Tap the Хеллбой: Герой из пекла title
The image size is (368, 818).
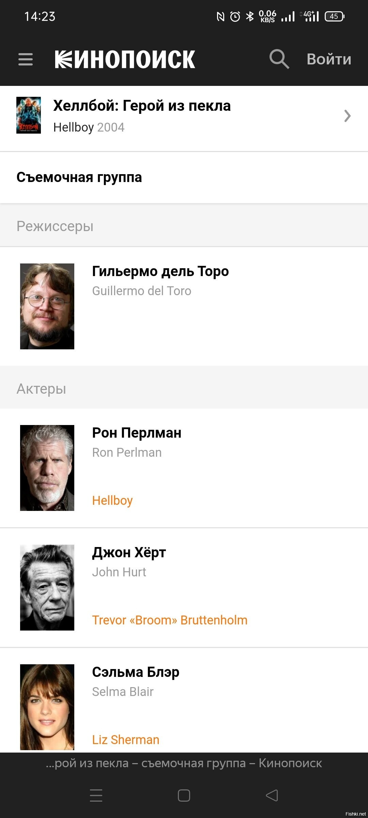click(142, 106)
